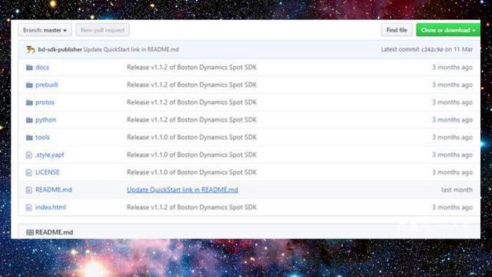The width and height of the screenshot is (492, 277).
Task: Open the bd-sdk-publisher author link
Action: 60,49
